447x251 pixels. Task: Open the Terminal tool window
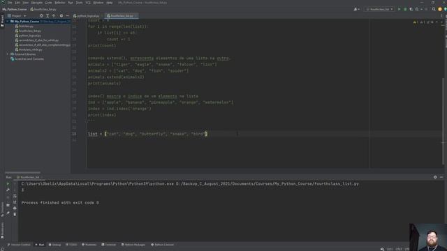click(x=109, y=245)
